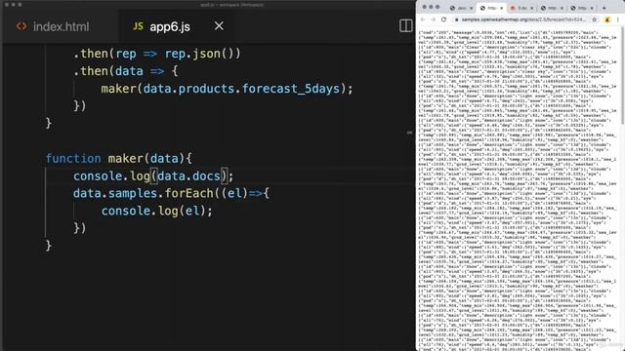Click the openweathermap URL address bar
The height and width of the screenshot is (351, 625).
(524, 19)
